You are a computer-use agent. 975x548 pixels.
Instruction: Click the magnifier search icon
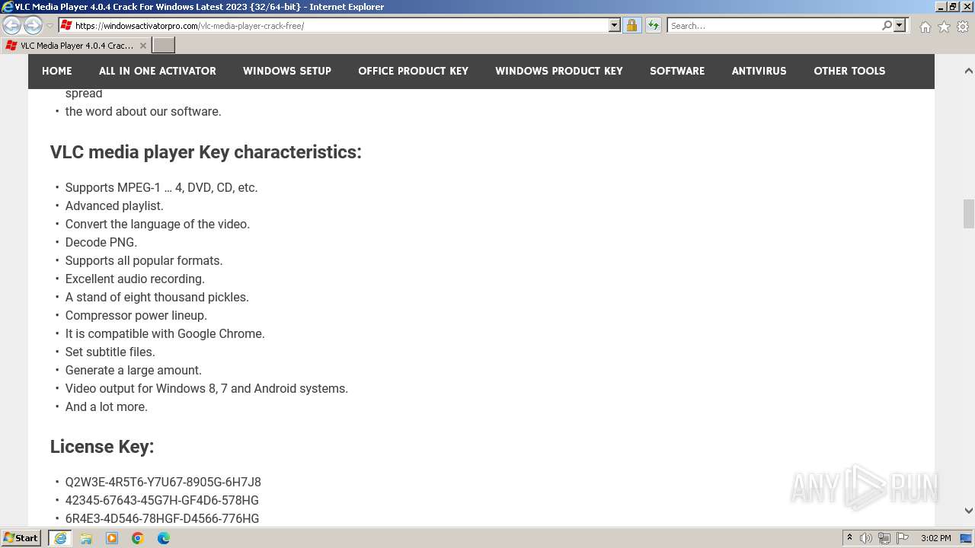coord(887,26)
